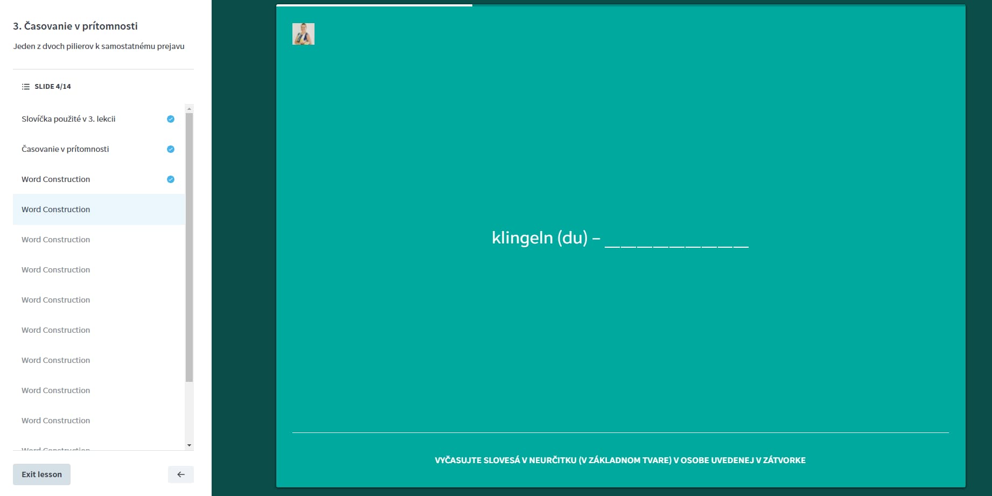Image resolution: width=992 pixels, height=496 pixels.
Task: Open Slovíčka použité v 3. lekcii slide
Action: coord(68,119)
